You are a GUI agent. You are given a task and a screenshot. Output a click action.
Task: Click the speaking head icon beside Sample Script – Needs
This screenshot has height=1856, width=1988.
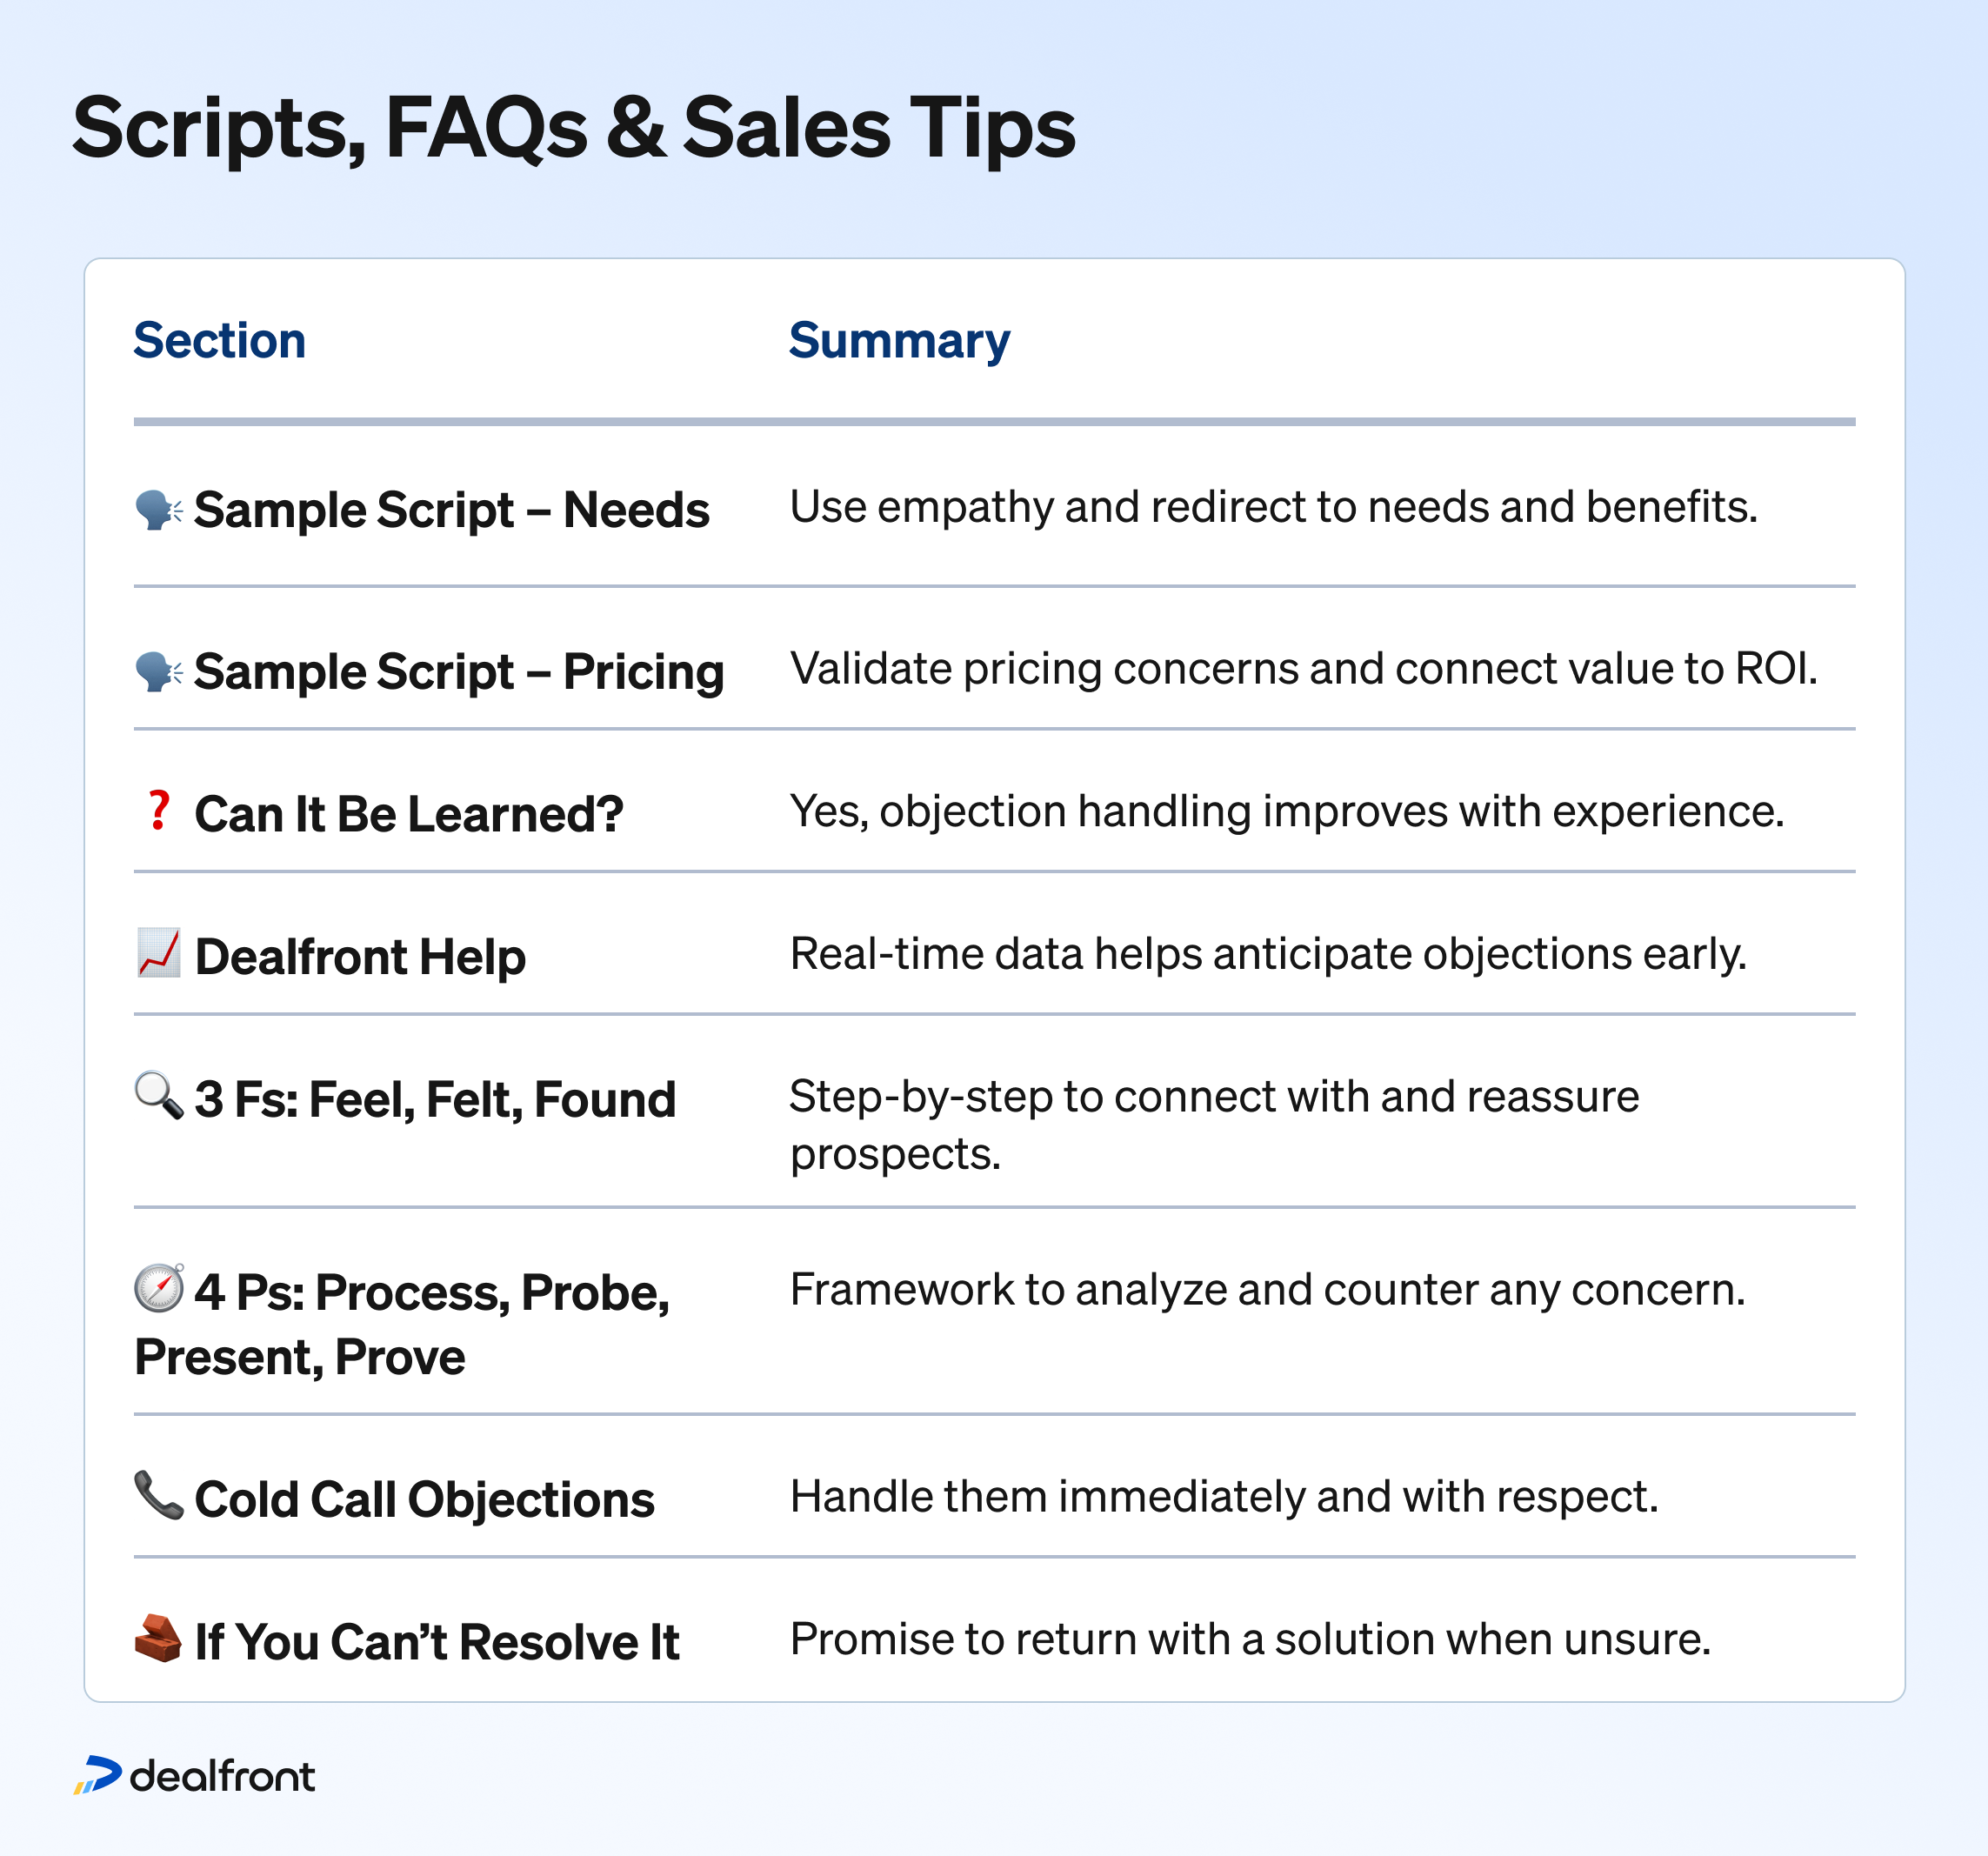159,510
